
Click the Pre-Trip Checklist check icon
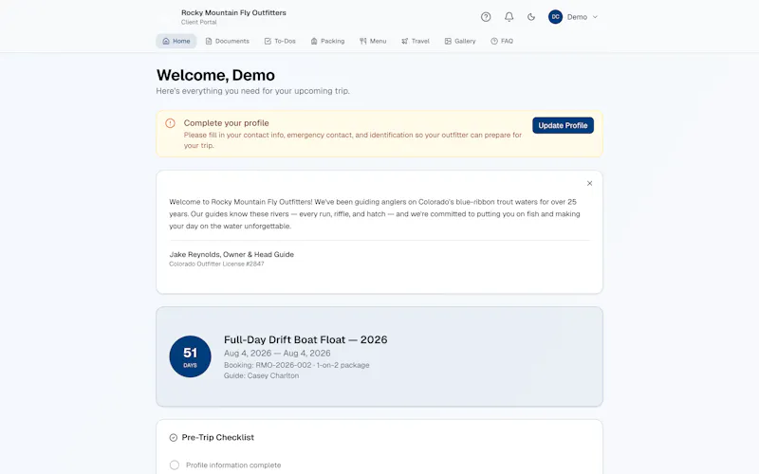[174, 438]
